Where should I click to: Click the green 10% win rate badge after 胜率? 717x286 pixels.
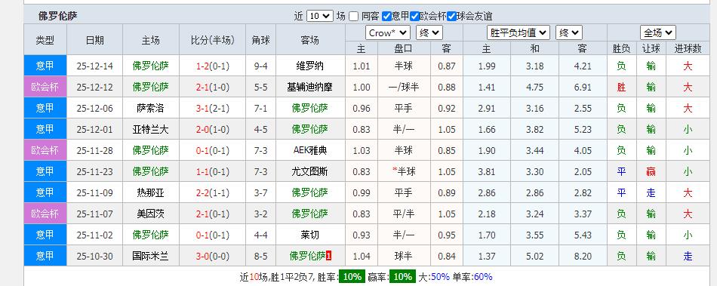352,276
